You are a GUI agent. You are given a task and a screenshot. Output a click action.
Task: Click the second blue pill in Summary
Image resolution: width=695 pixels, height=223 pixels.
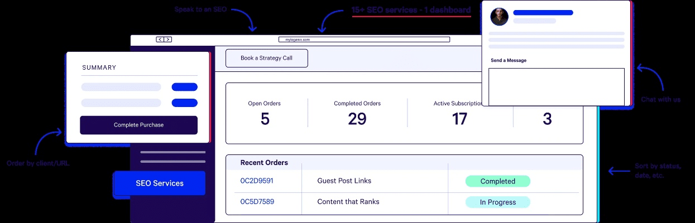tap(184, 103)
